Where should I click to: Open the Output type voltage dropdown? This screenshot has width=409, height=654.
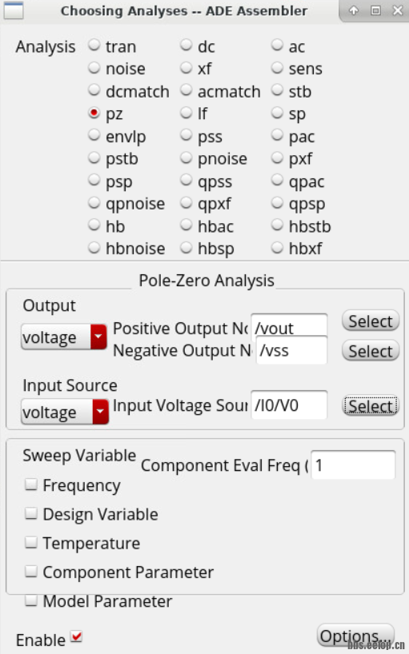(64, 337)
